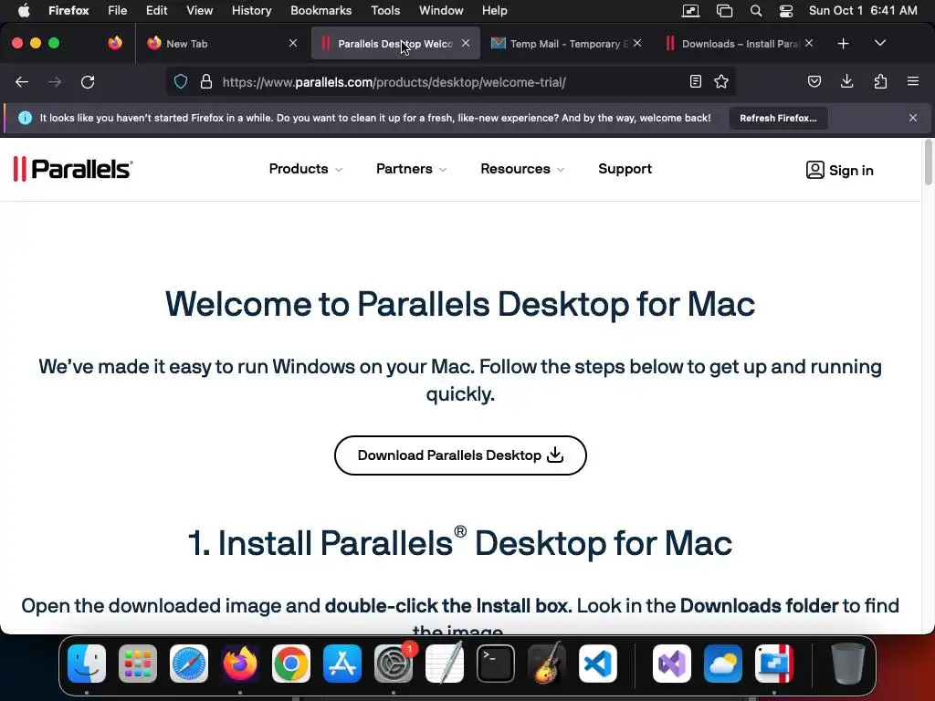Expand the Partners navigation dropdown
The width and height of the screenshot is (935, 701).
412,169
